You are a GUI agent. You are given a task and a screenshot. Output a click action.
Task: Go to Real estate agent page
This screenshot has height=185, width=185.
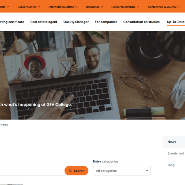[x=44, y=22]
